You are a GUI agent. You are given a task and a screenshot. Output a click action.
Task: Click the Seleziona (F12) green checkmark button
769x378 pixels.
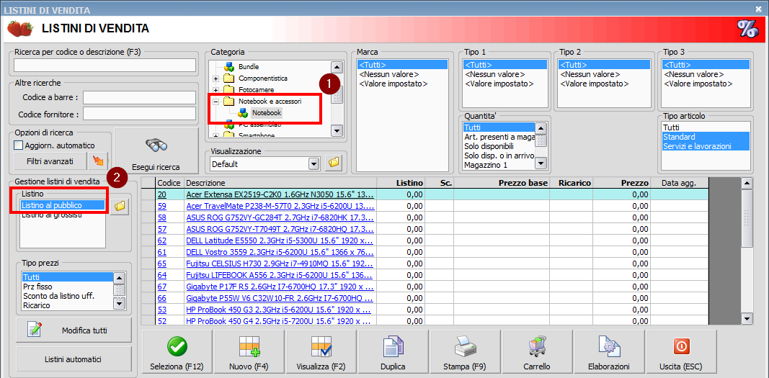(x=177, y=351)
